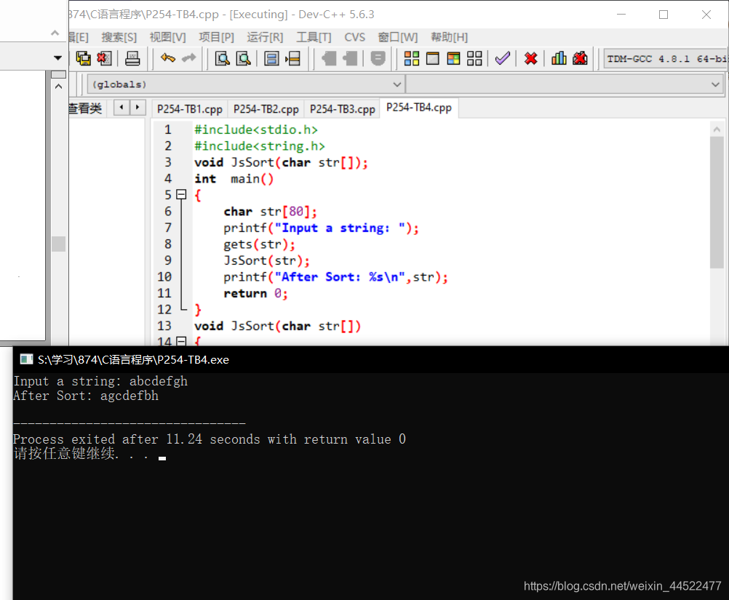
Task: Close the Dev-C++ window
Action: point(706,15)
